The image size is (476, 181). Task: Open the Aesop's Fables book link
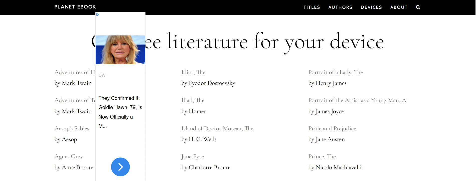pos(72,129)
